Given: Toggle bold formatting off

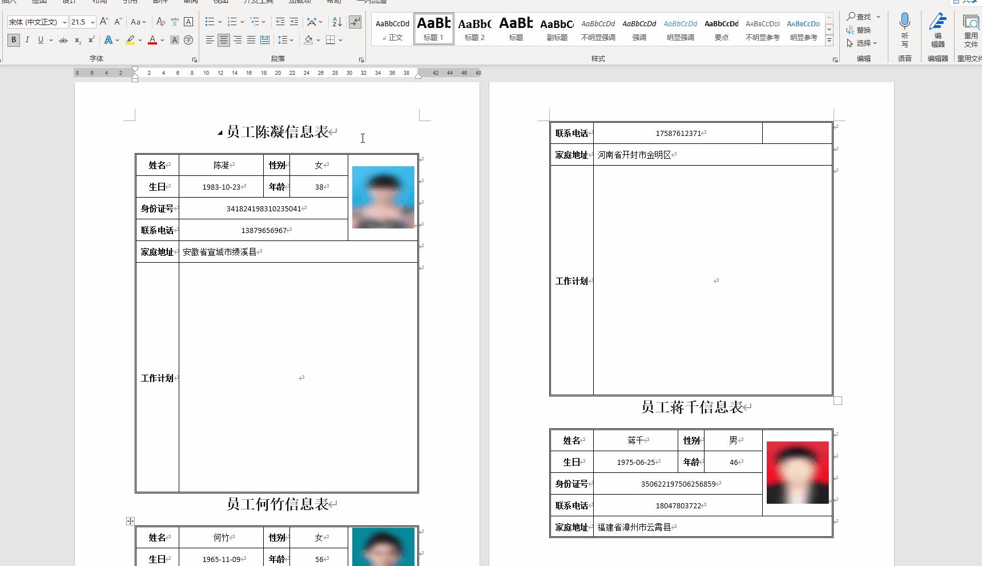Looking at the screenshot, I should [x=13, y=40].
